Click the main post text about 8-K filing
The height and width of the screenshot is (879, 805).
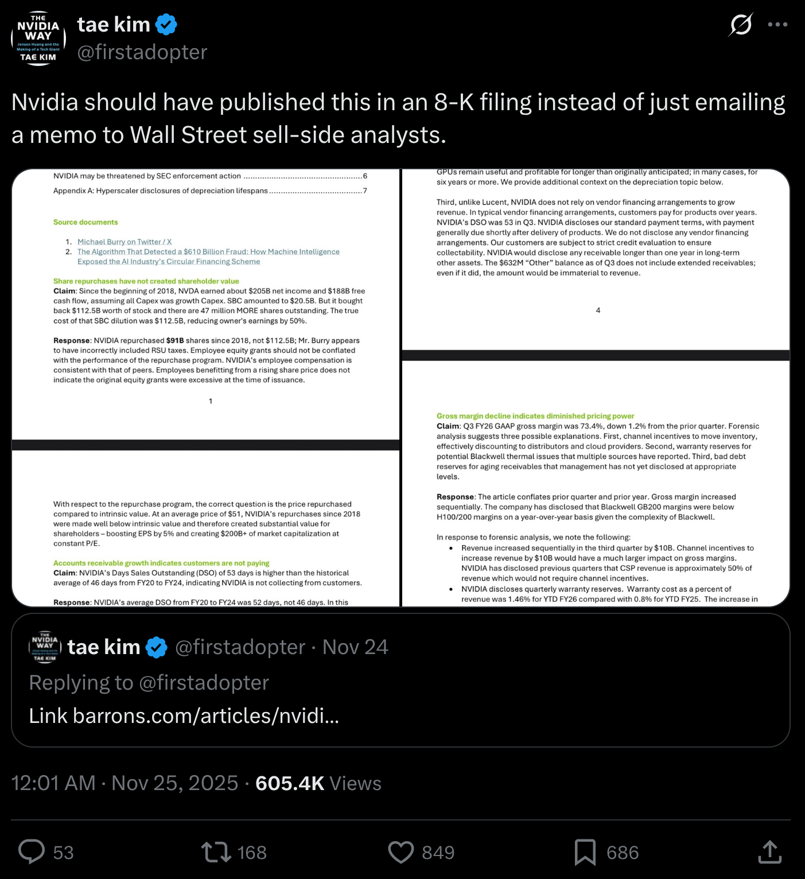click(x=398, y=118)
